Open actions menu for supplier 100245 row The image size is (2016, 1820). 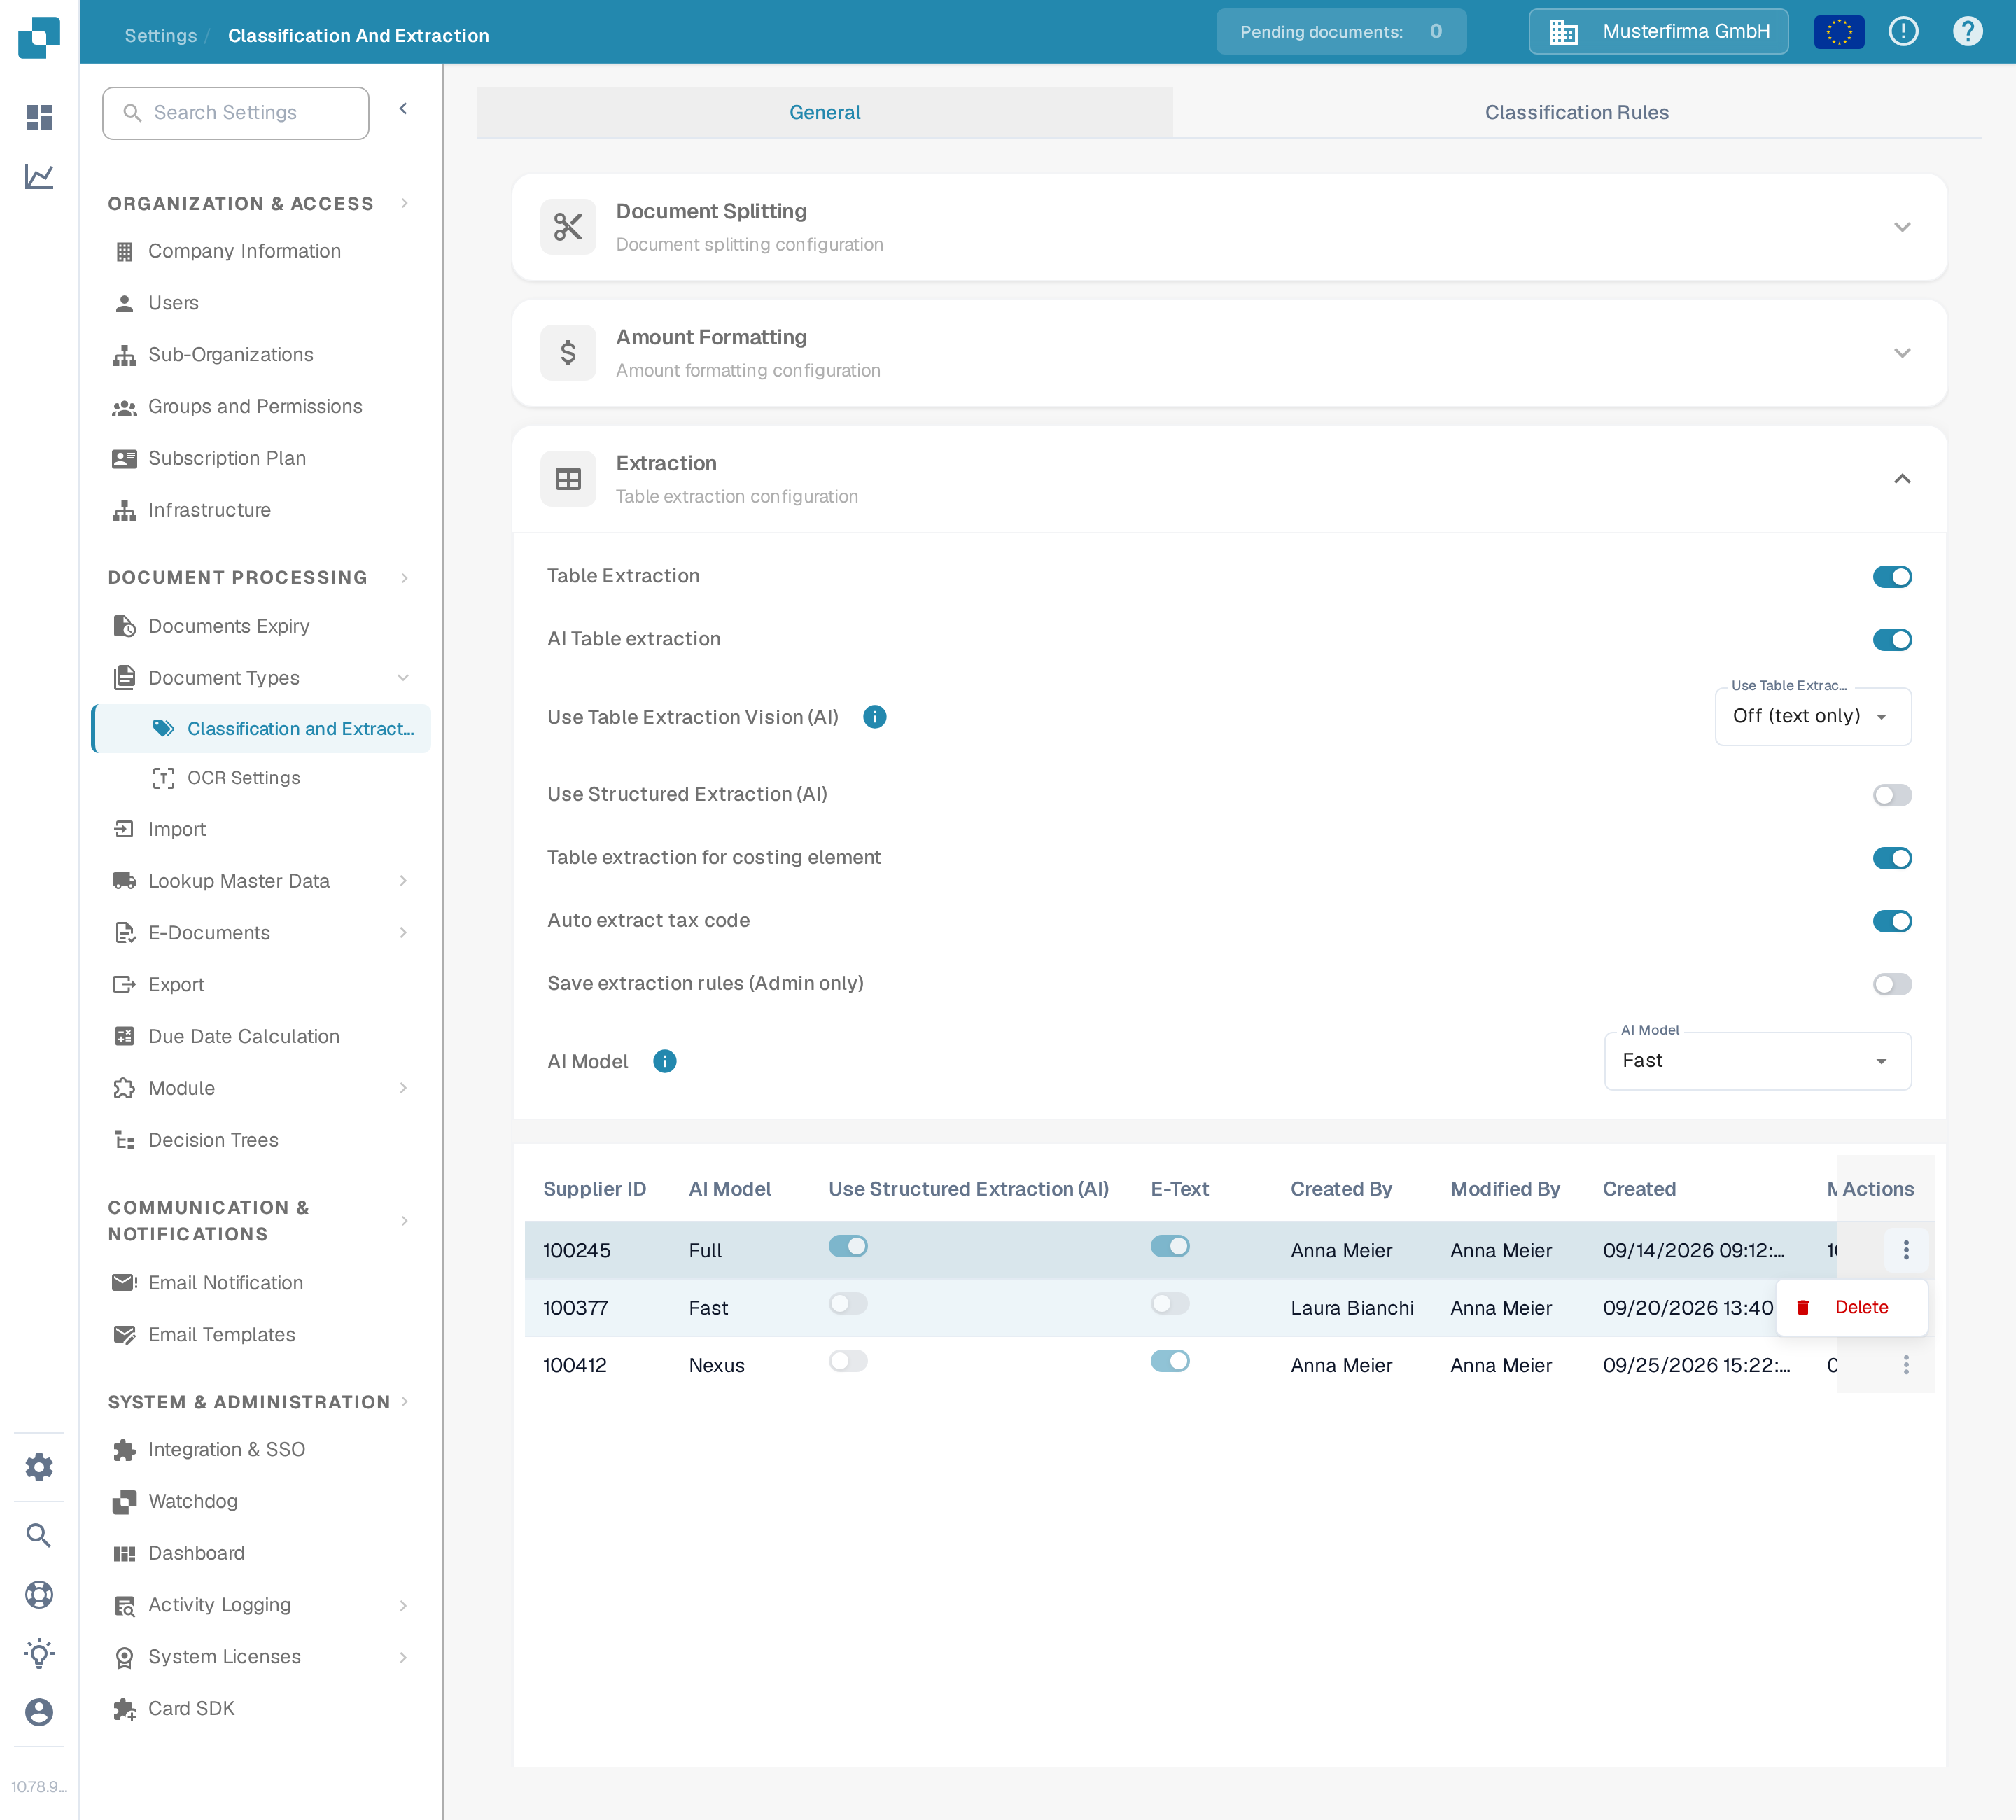point(1906,1250)
